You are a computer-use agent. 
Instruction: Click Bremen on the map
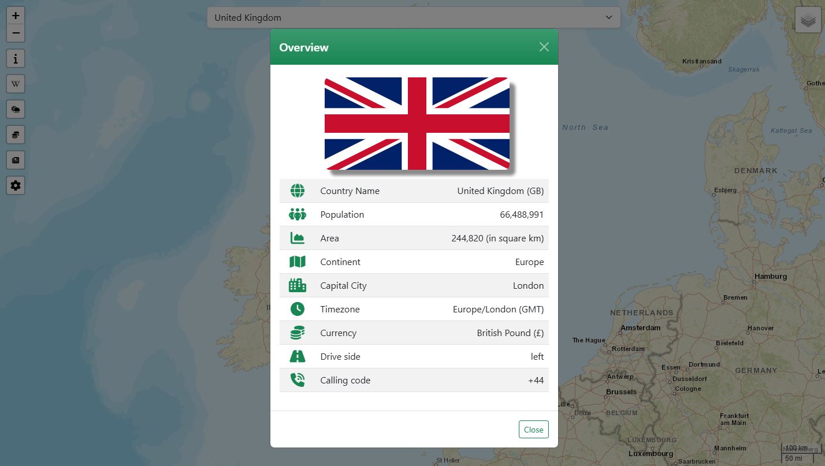(735, 297)
